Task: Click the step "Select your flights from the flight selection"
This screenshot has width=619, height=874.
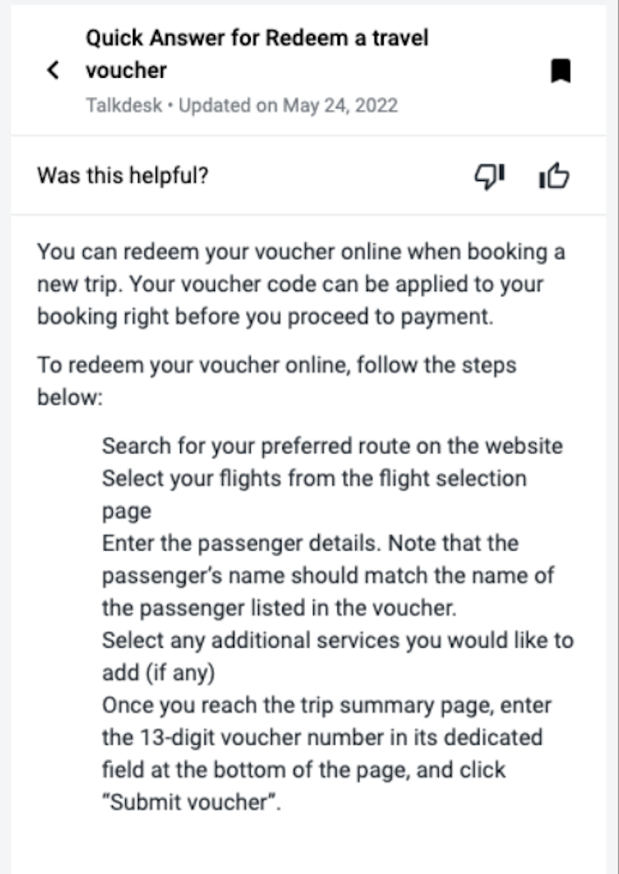Action: tap(314, 478)
